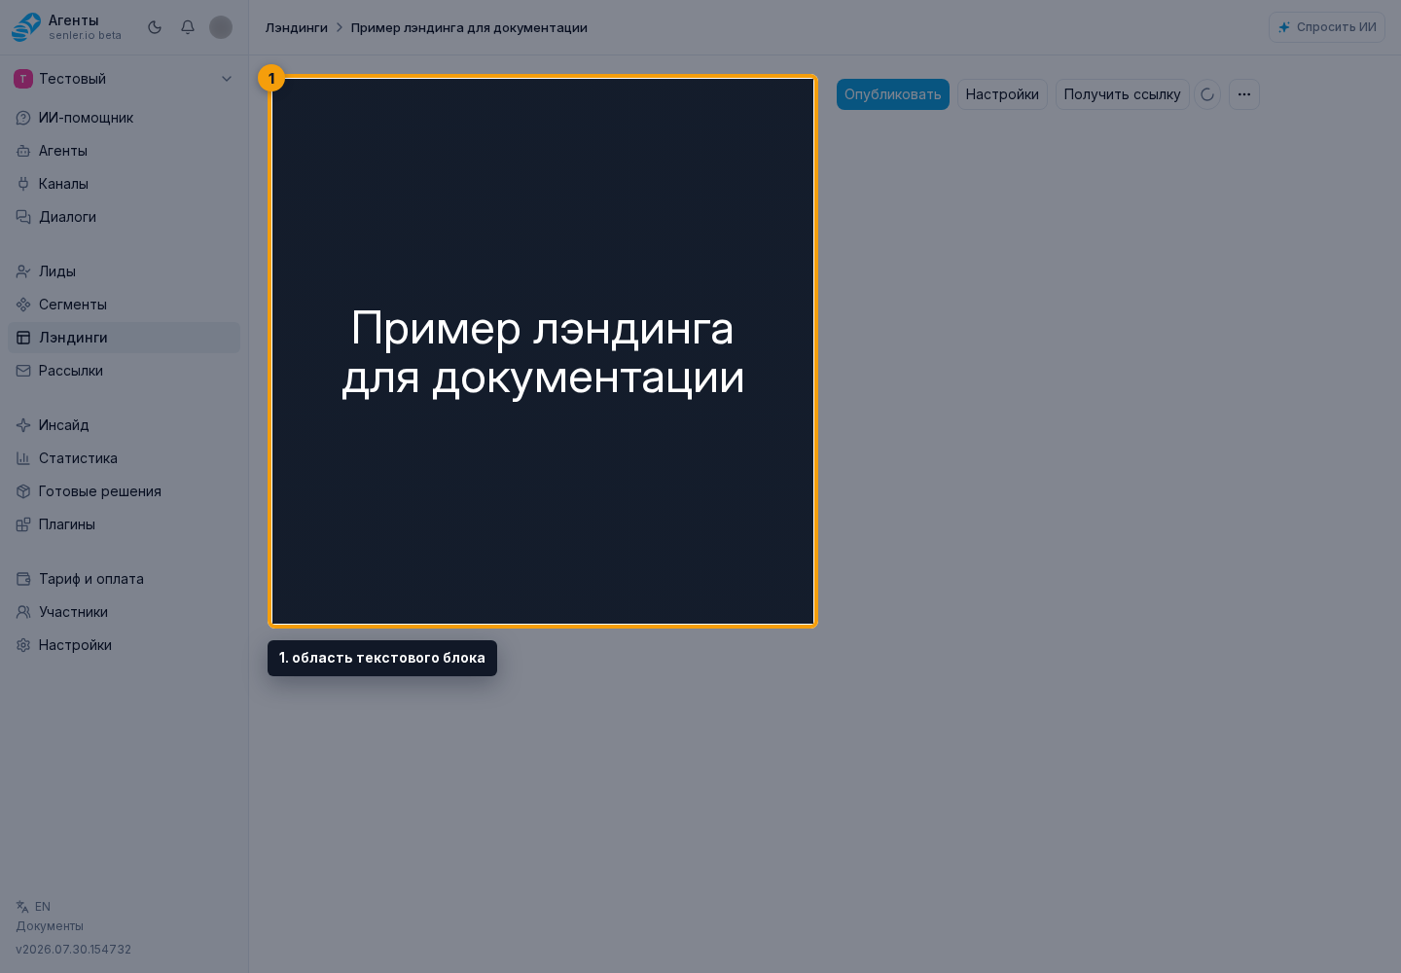Click the Статистика bar chart icon

[23, 458]
